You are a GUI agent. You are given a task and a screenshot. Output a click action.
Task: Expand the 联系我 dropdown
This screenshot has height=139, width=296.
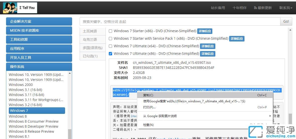pos(286,8)
